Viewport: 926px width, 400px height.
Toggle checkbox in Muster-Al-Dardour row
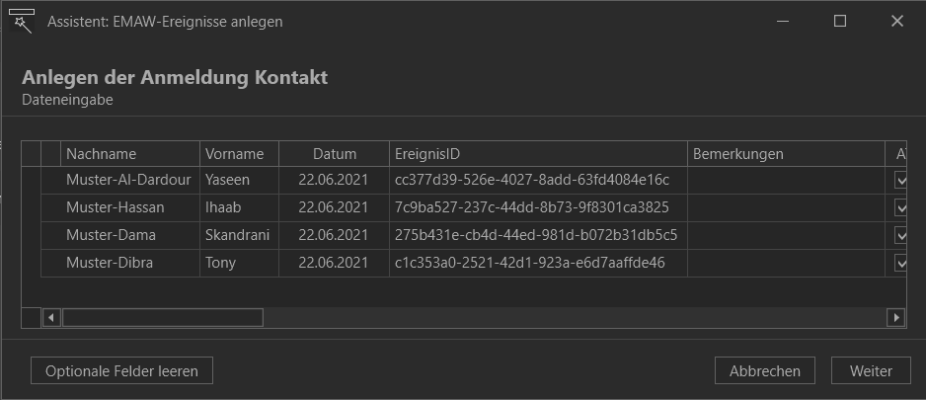pos(900,180)
